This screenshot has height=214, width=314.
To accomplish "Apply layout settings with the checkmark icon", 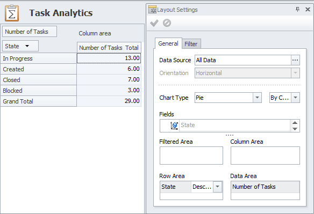I will tap(154, 23).
